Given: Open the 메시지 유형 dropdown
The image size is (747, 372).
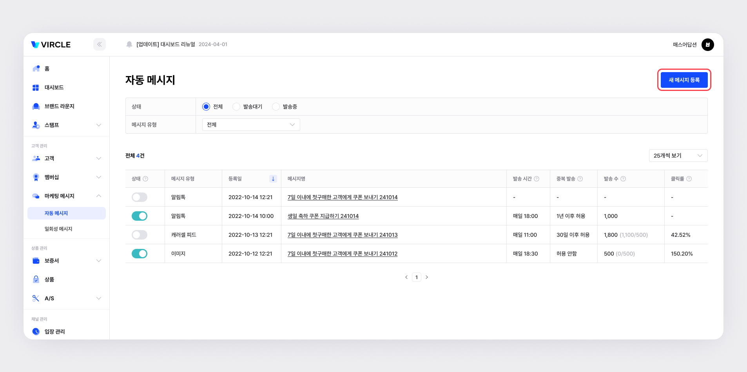Looking at the screenshot, I should (251, 125).
